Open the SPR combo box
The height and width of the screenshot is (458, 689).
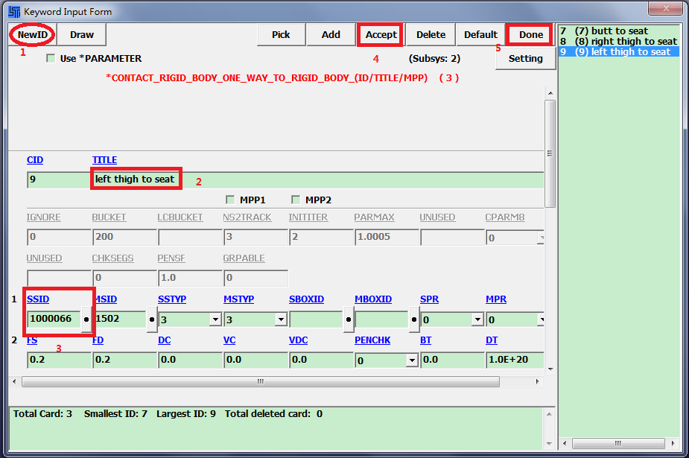pyautogui.click(x=477, y=319)
